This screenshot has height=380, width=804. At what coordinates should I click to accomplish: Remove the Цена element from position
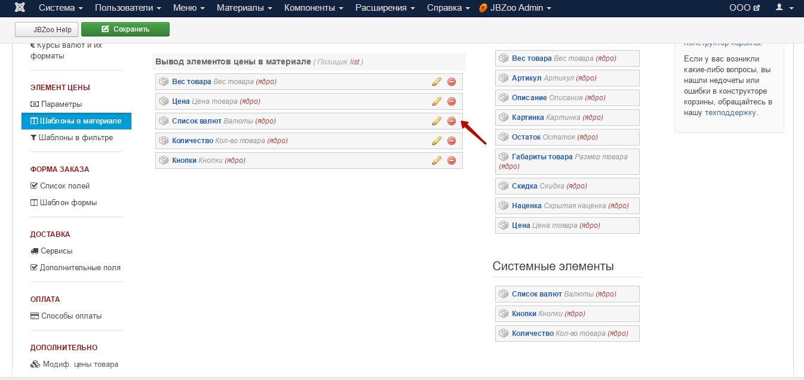[x=452, y=101]
